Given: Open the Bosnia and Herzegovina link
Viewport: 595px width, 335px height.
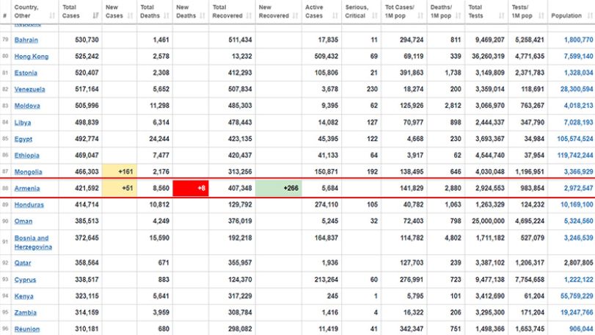Looking at the screenshot, I should [x=33, y=242].
